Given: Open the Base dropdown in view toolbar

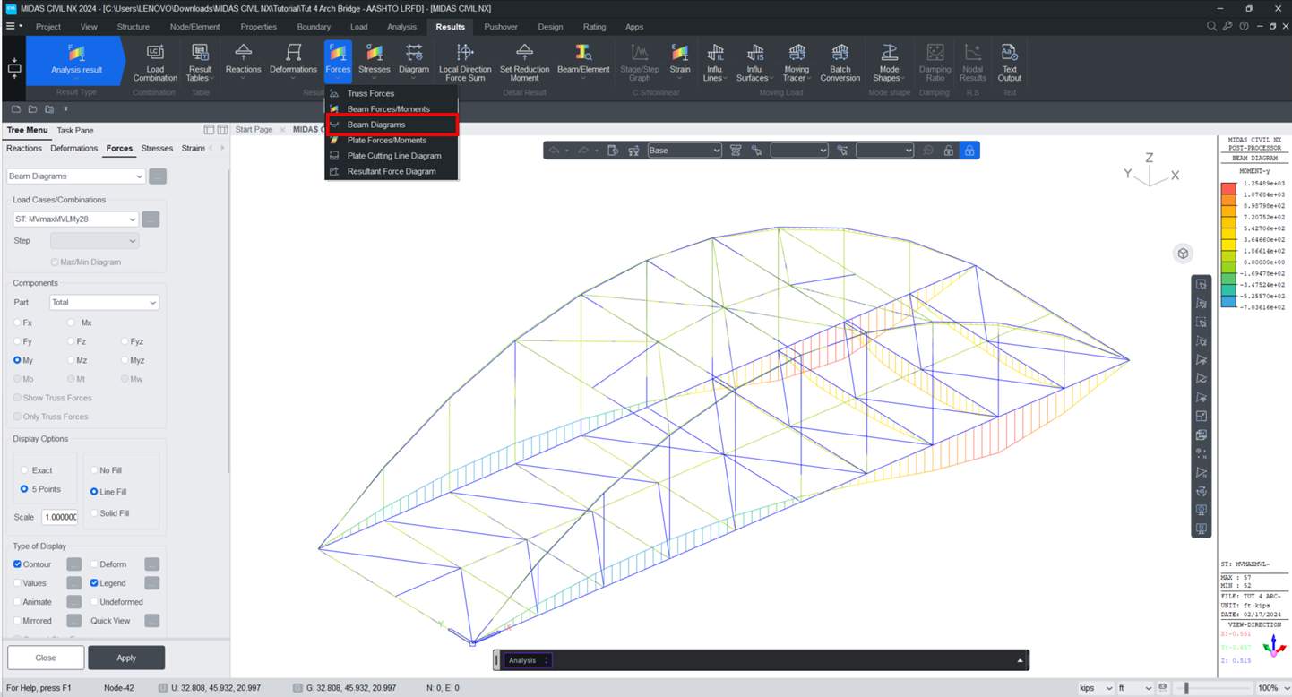Looking at the screenshot, I should pos(685,151).
